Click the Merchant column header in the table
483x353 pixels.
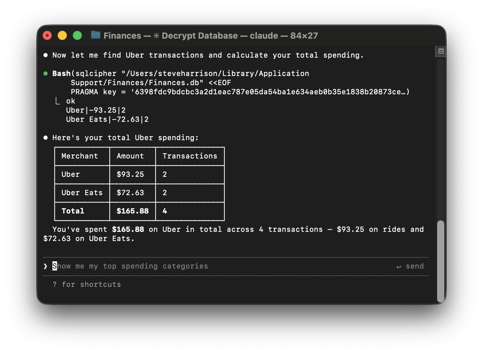point(80,156)
